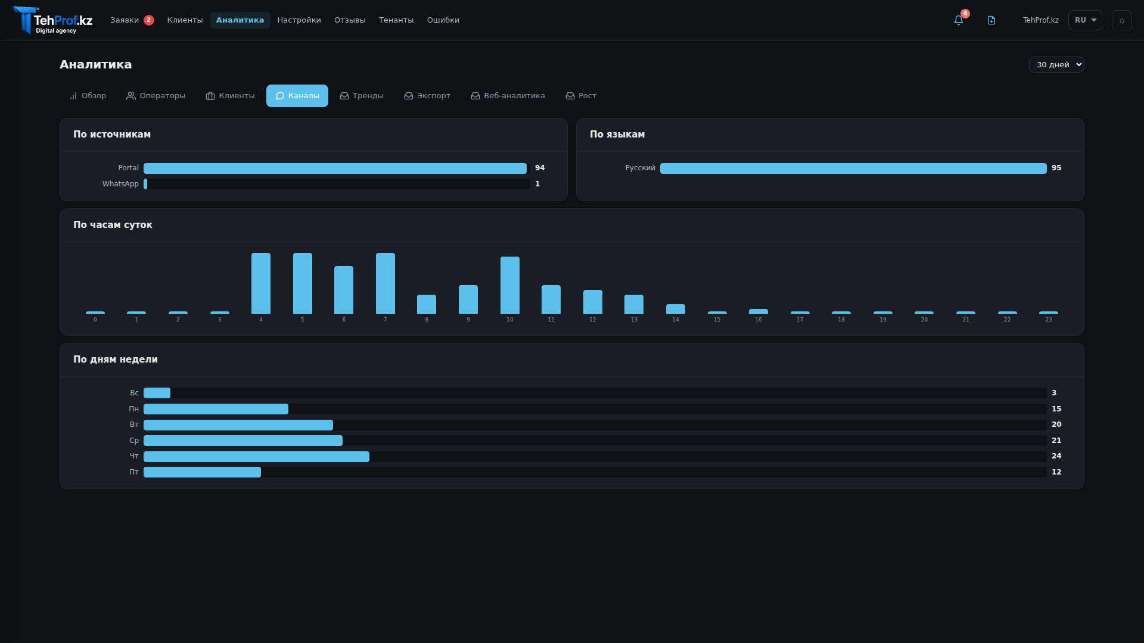The width and height of the screenshot is (1144, 643).
Task: Click the hour 10 bar in hourly chart
Action: pos(509,285)
